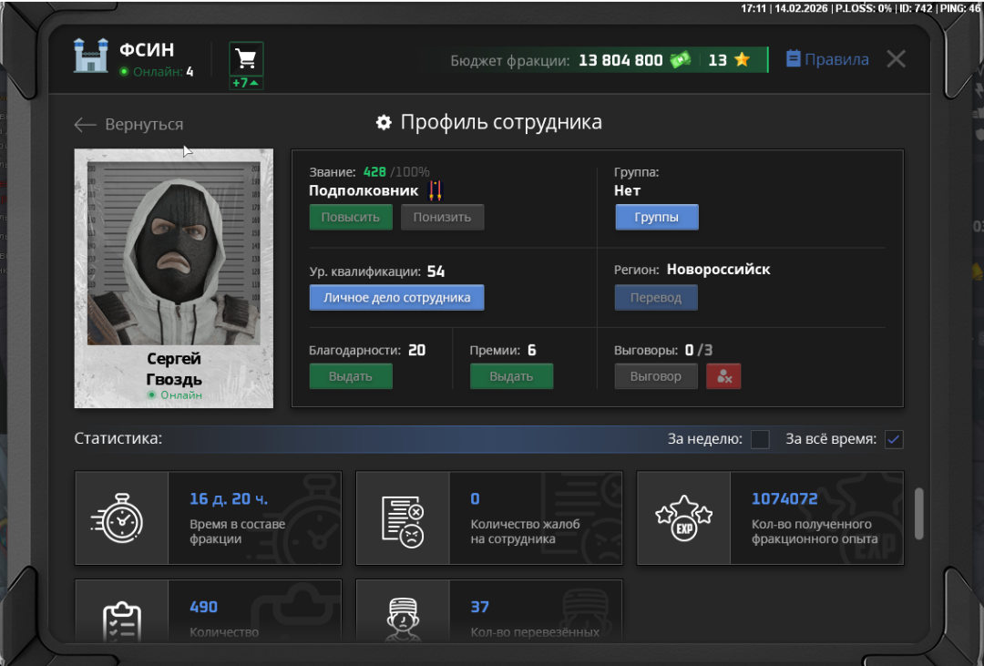Screen dimensions: 984x666
Task: Enable the 'За неделю' checkbox
Action: pyautogui.click(x=760, y=439)
